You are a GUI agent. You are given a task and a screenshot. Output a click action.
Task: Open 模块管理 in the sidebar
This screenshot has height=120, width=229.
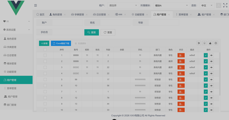point(16,63)
